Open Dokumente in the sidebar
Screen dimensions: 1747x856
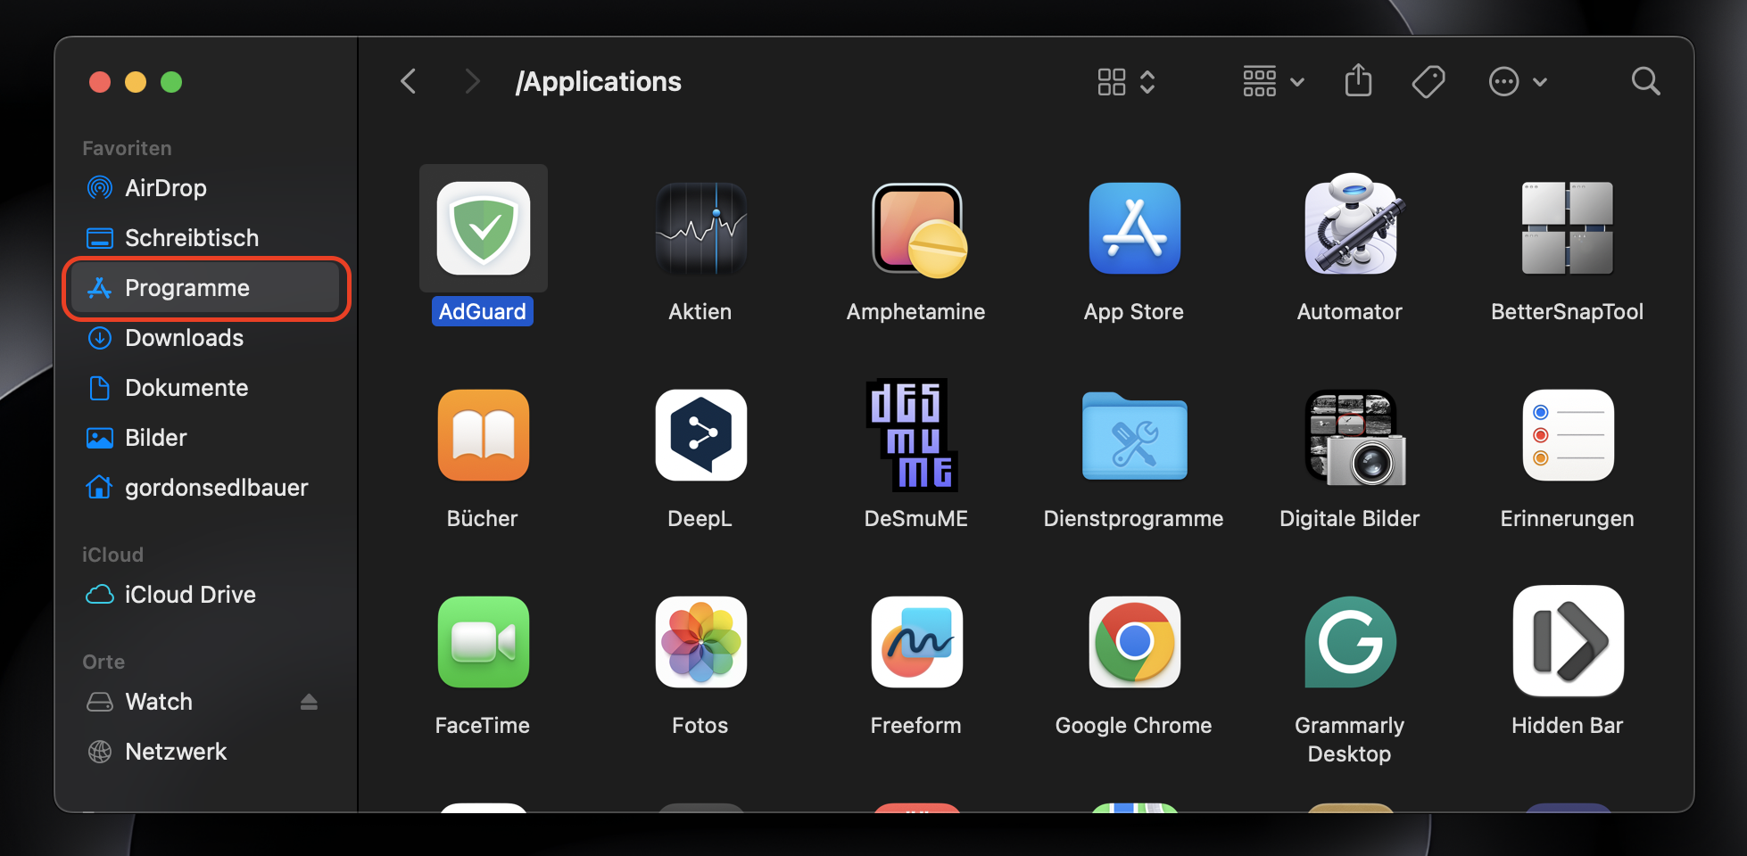click(x=205, y=388)
